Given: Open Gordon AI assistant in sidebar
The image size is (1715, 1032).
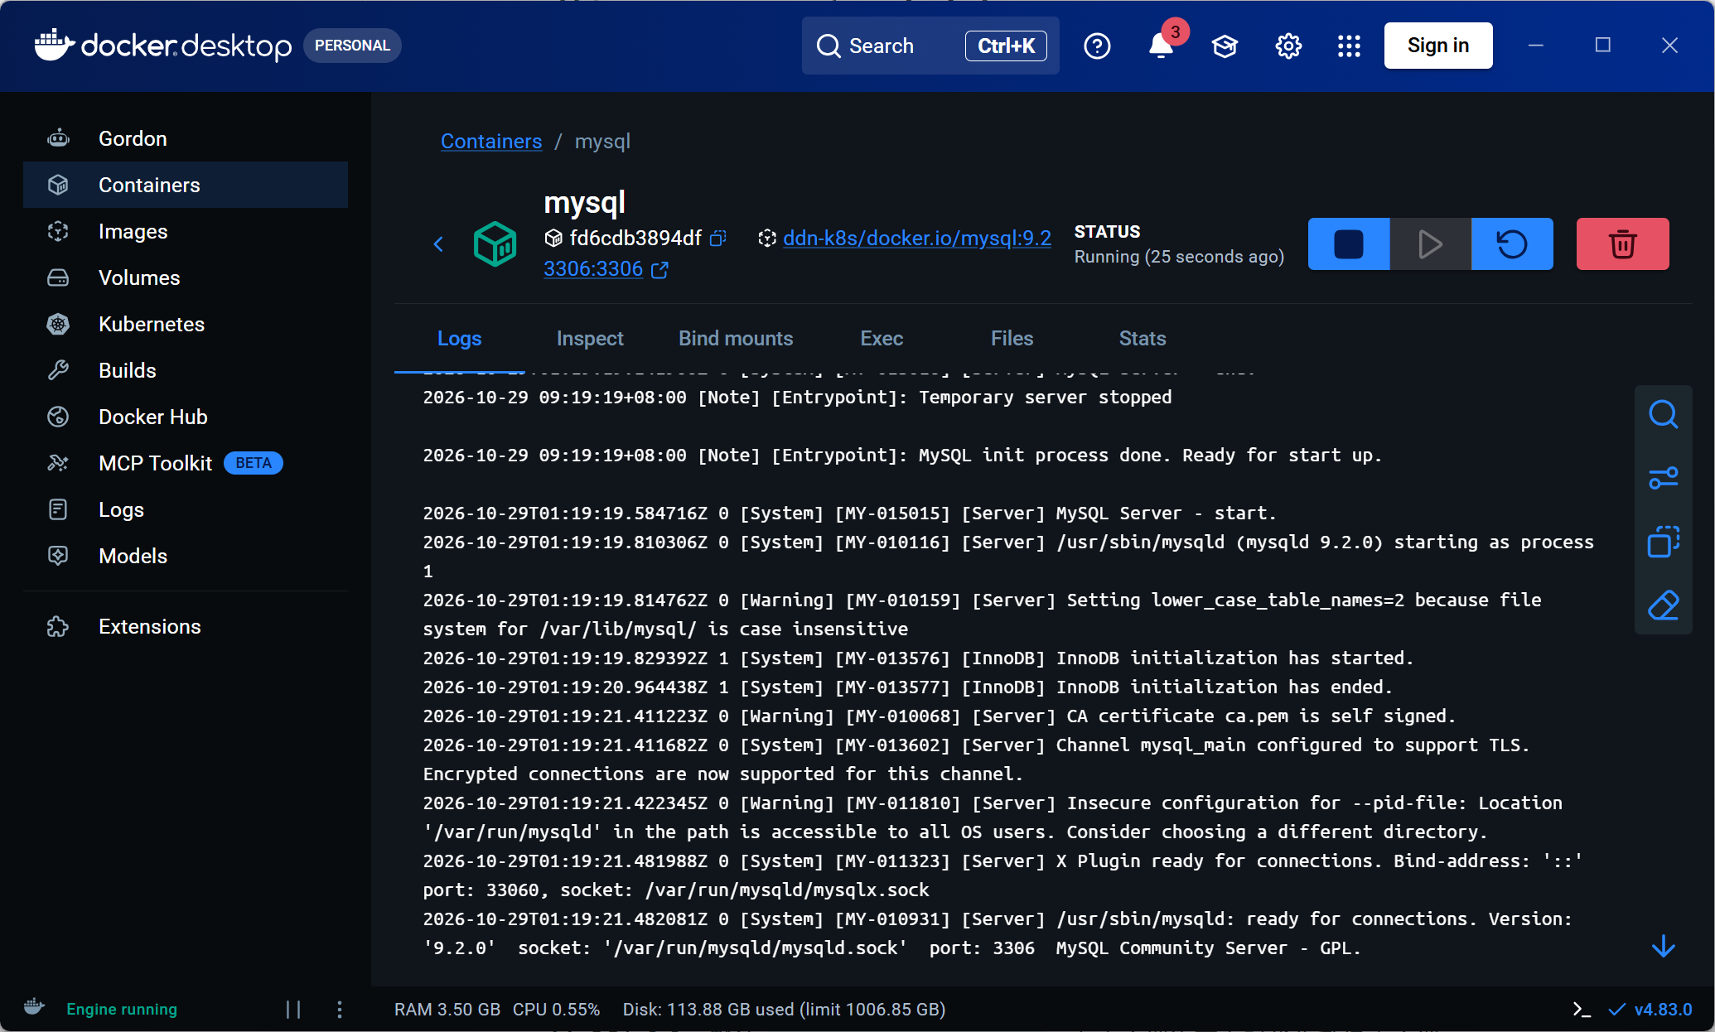Looking at the screenshot, I should (186, 138).
